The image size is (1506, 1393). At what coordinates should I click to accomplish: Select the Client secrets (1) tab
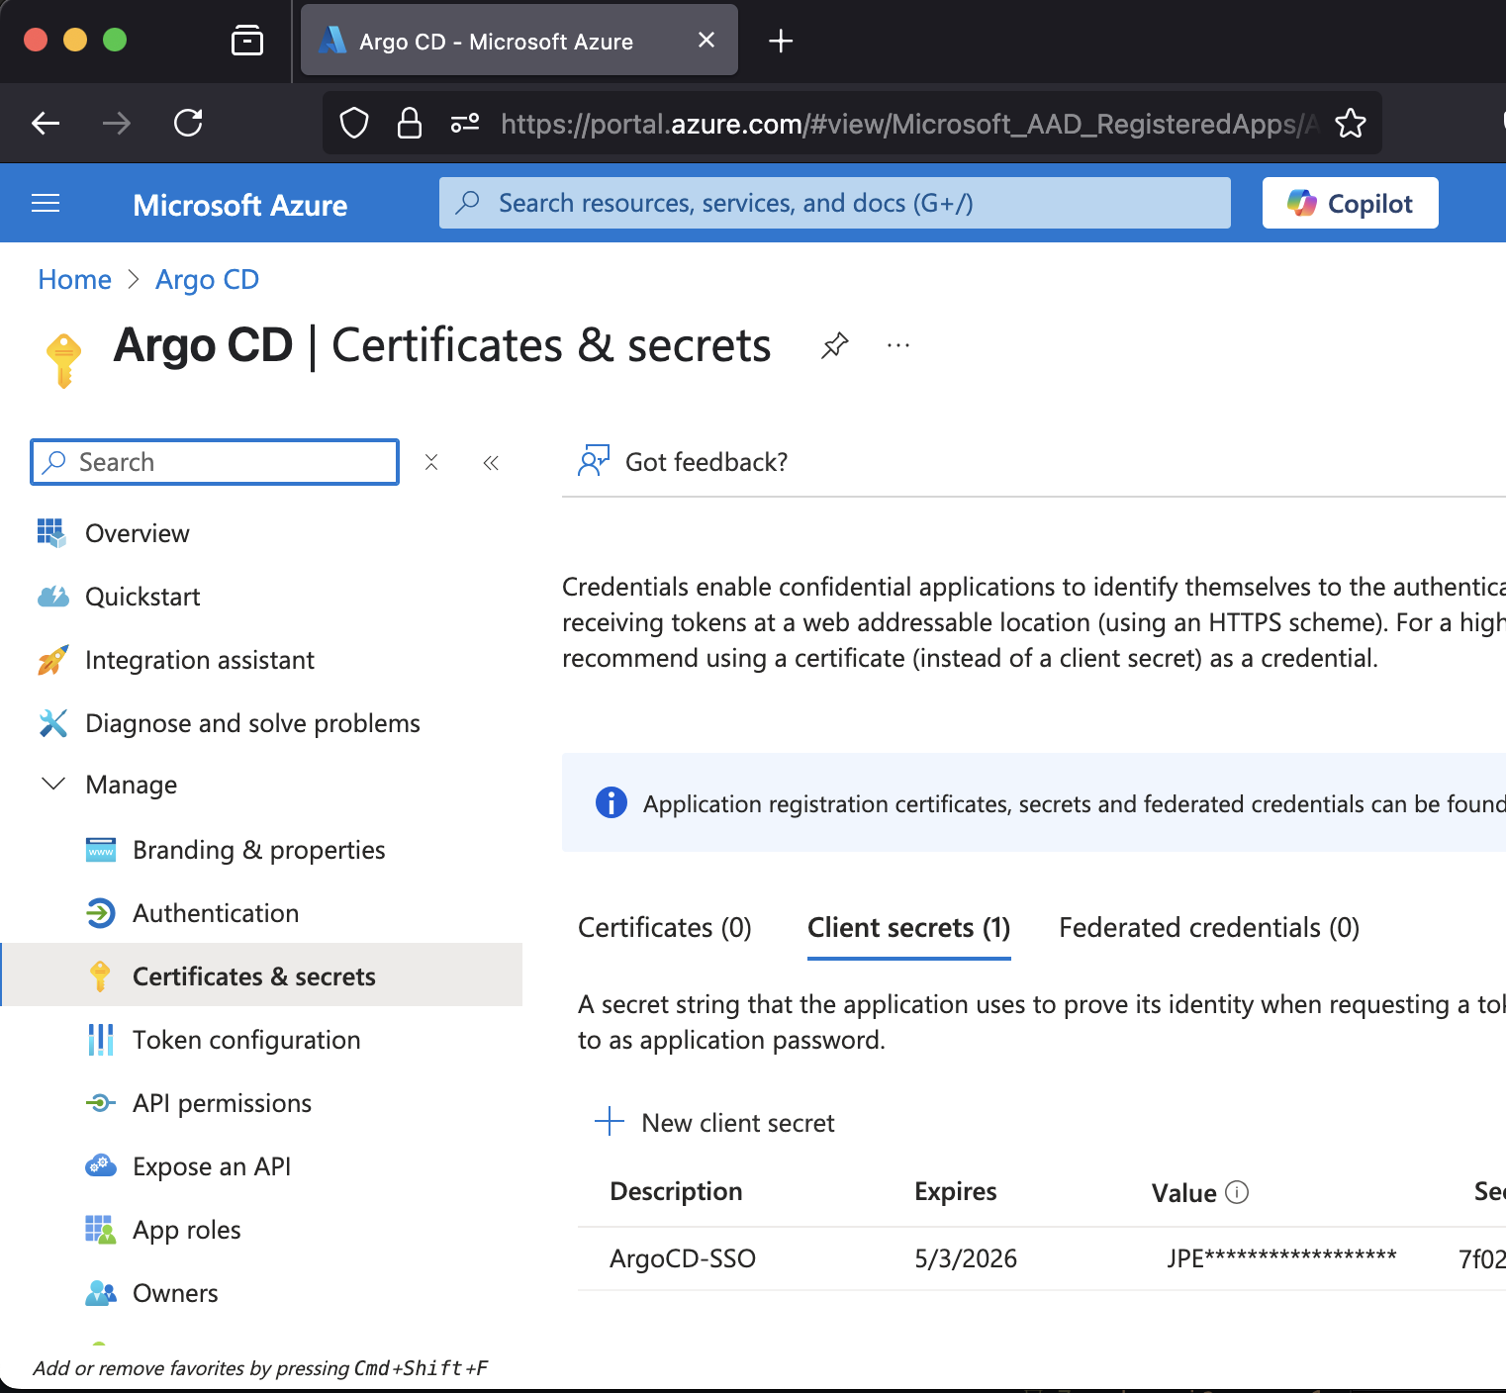point(908,928)
